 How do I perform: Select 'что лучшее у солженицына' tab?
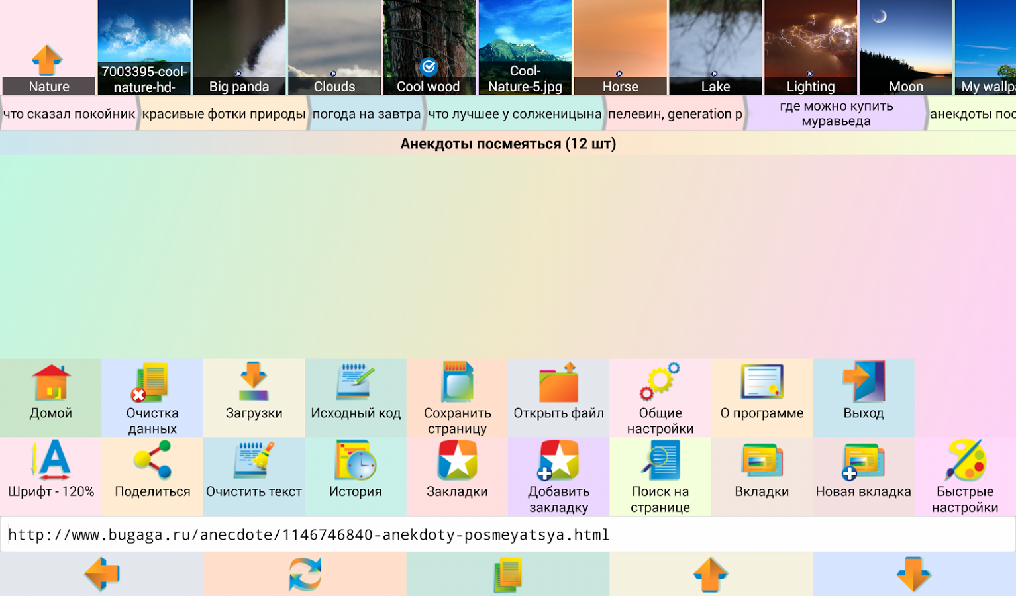pyautogui.click(x=515, y=113)
